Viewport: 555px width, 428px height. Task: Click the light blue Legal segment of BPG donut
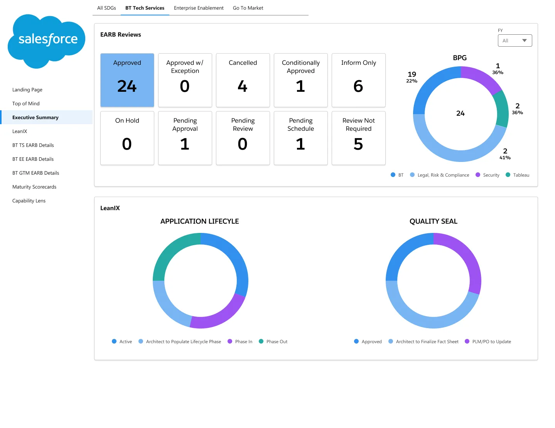coord(455,156)
